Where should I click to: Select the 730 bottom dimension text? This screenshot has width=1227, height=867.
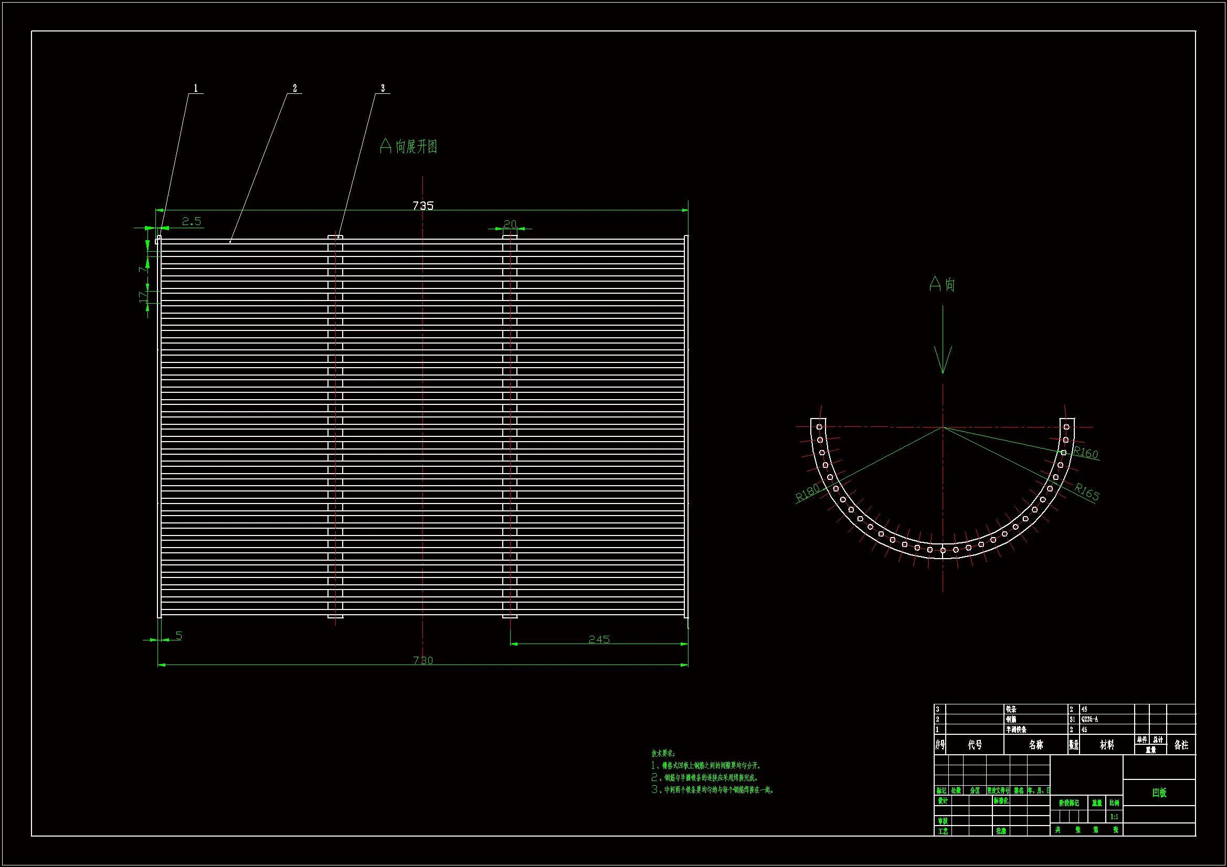coord(422,660)
